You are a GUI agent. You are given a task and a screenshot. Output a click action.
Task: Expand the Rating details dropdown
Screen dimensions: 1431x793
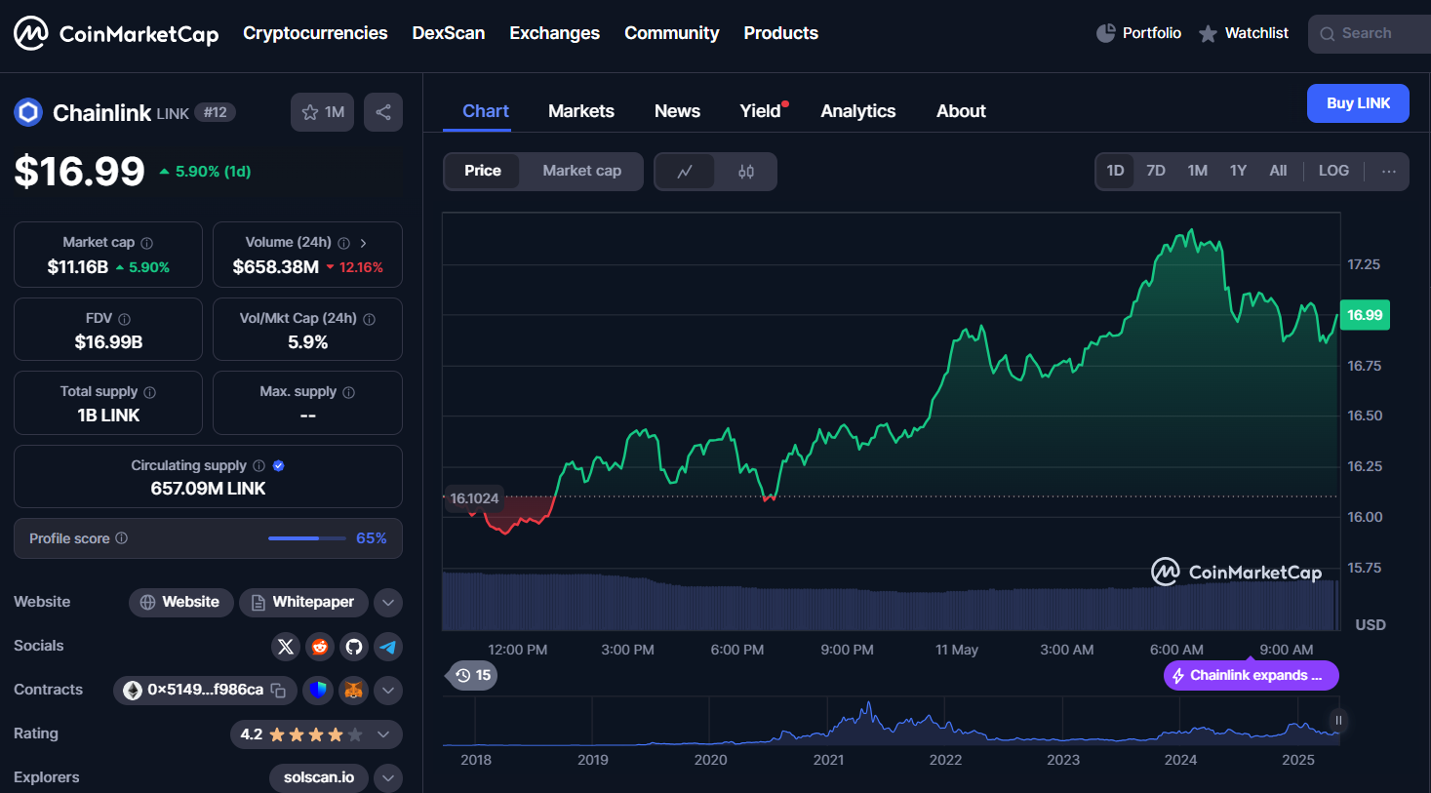coord(383,734)
